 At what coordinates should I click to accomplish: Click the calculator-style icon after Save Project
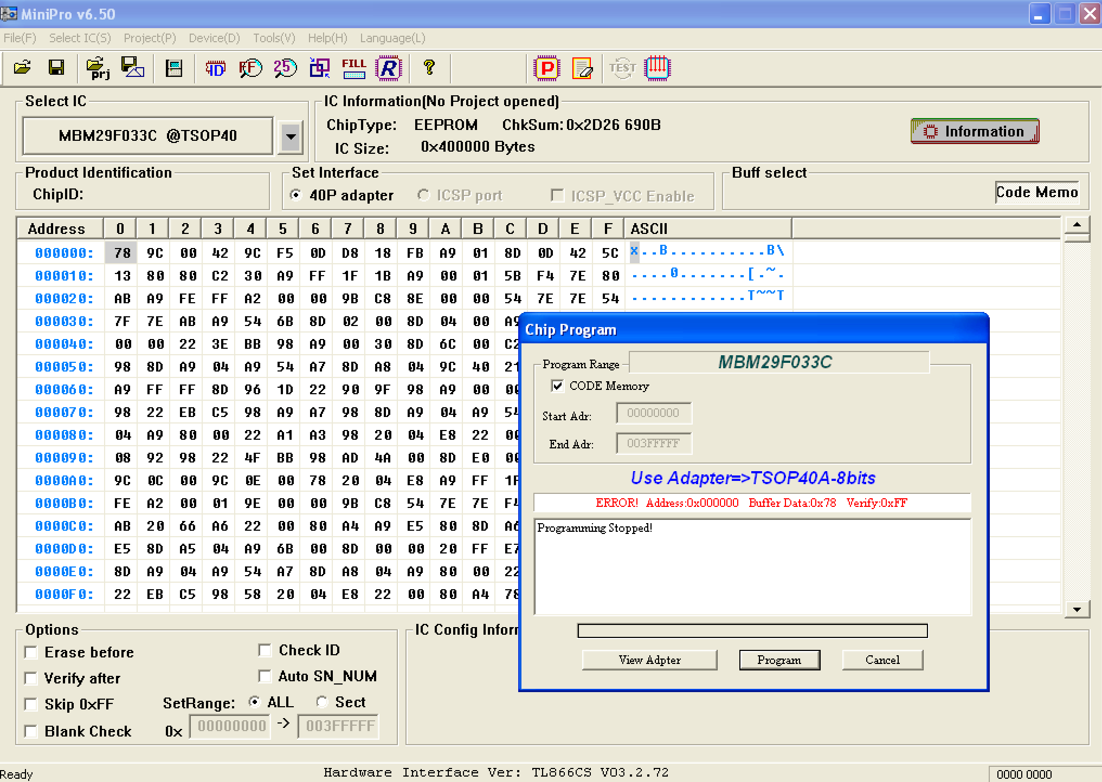(x=174, y=68)
